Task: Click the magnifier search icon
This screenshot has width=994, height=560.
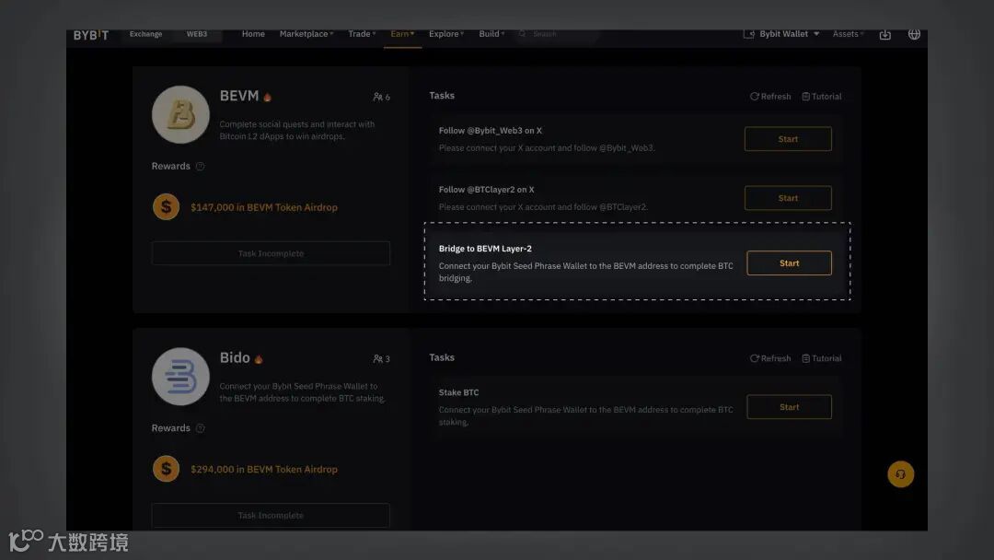Action: [523, 34]
